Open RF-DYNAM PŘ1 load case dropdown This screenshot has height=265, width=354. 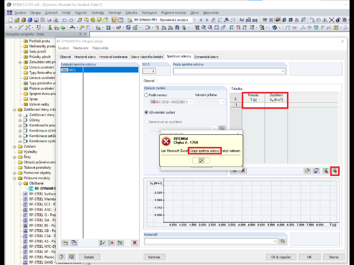194,20
